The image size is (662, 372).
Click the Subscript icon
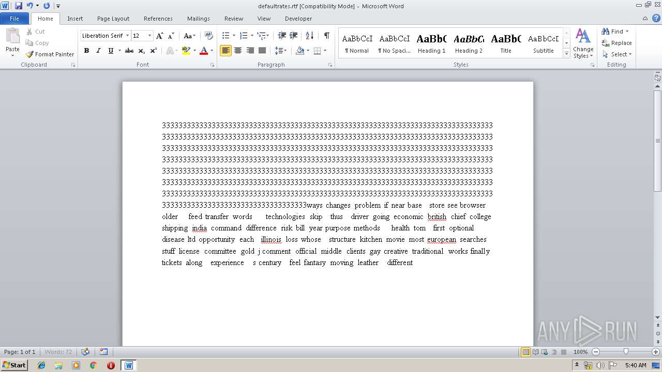pos(142,51)
